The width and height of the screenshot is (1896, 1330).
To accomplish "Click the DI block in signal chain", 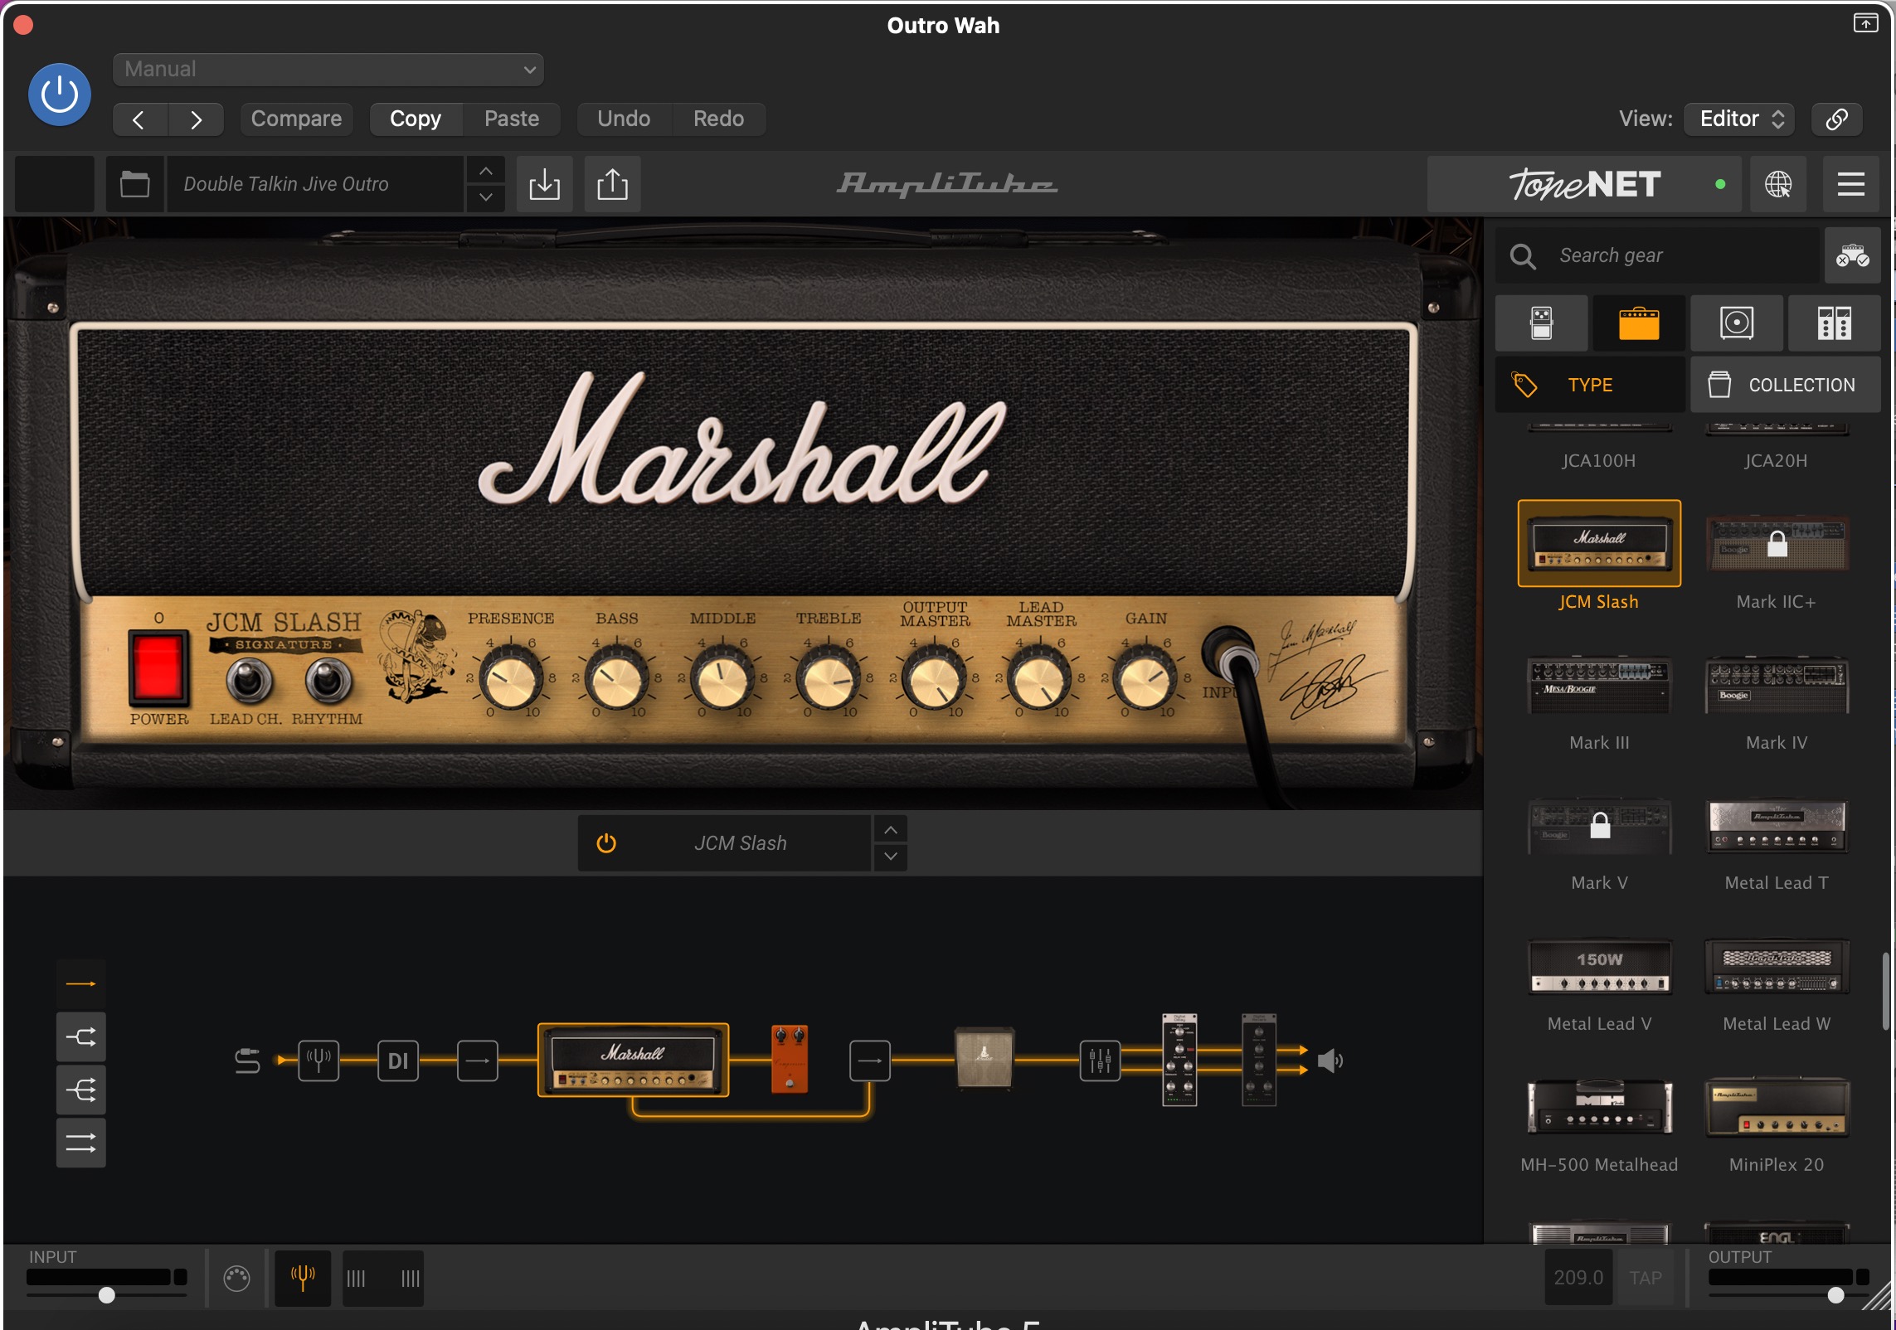I will coord(398,1061).
